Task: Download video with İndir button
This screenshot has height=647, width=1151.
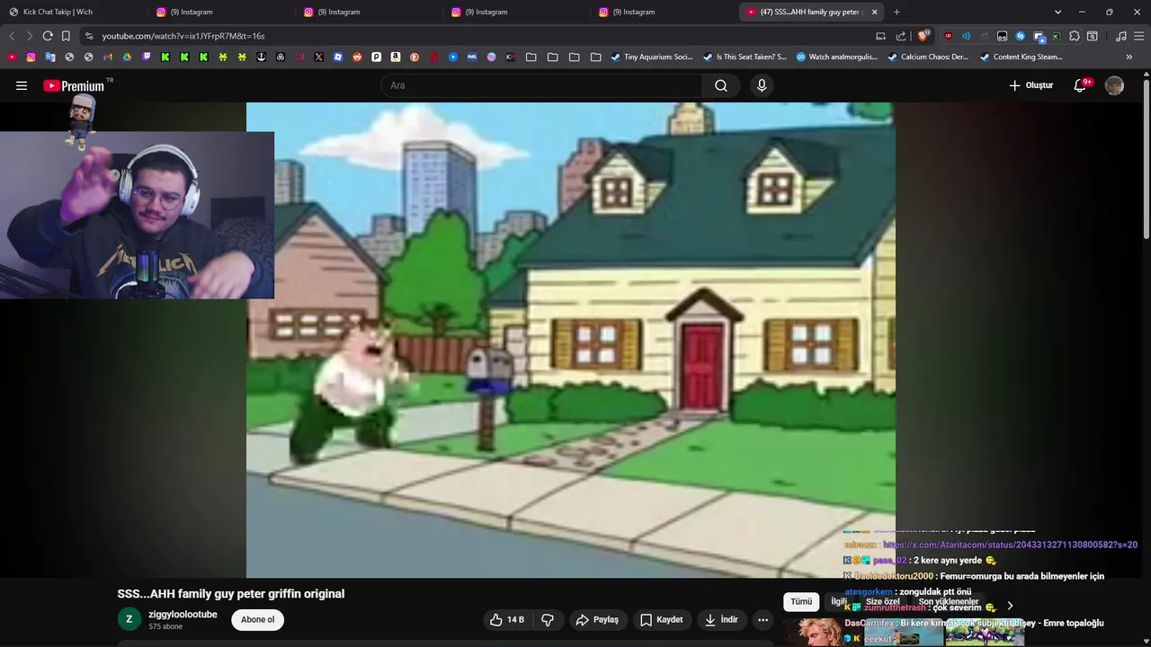Action: pos(721,619)
